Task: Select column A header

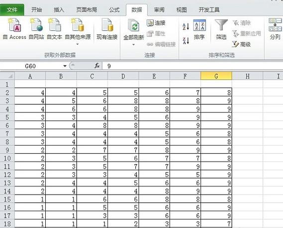Action: (x=30, y=76)
